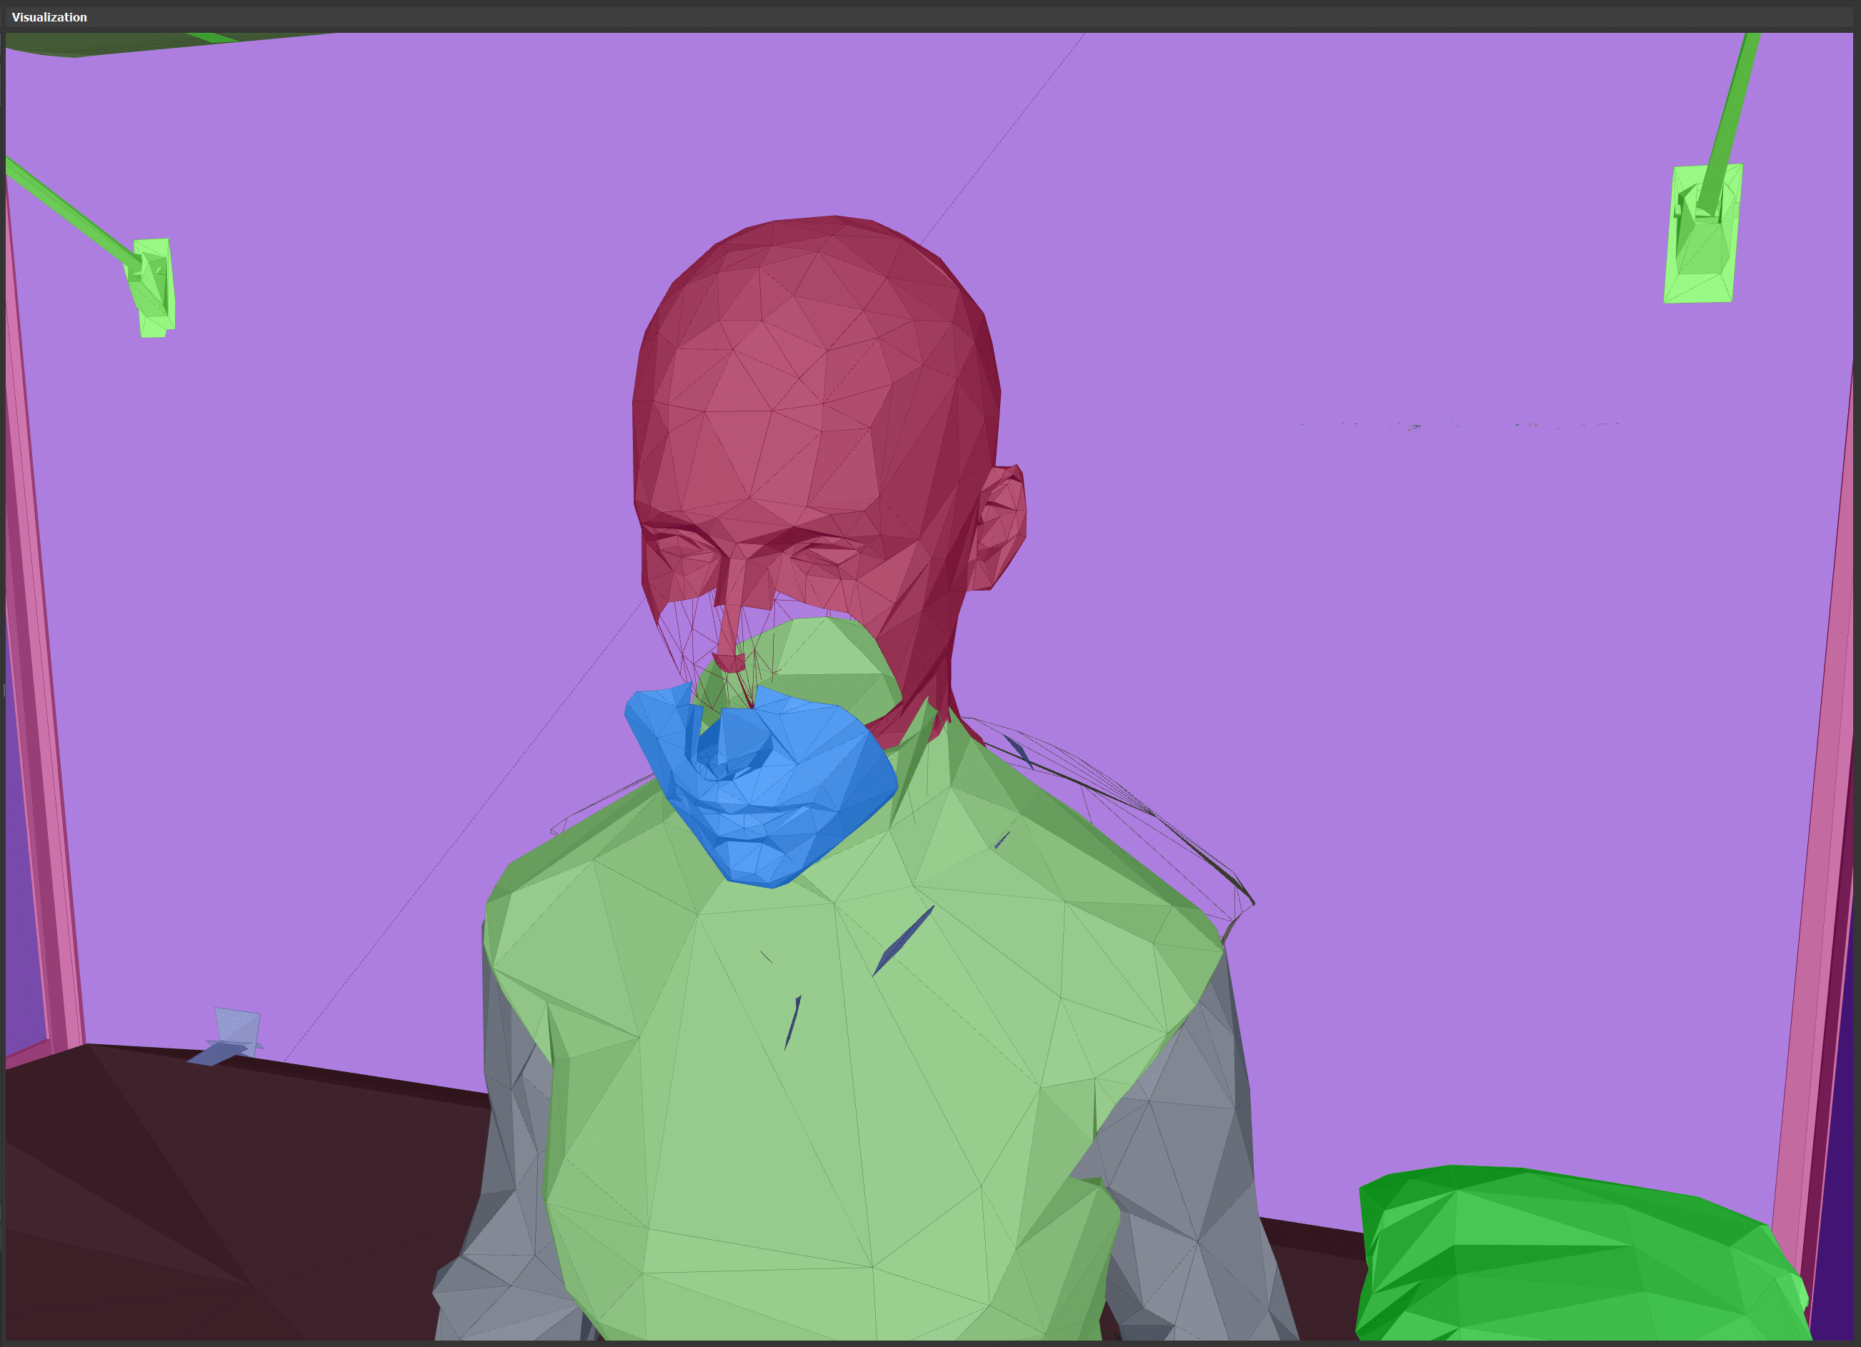The height and width of the screenshot is (1347, 1861).
Task: Select the Visualization panel title tab
Action: click(x=49, y=17)
